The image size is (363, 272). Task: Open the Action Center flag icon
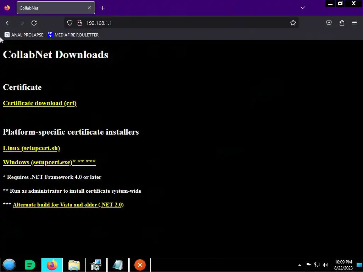[x=308, y=265]
